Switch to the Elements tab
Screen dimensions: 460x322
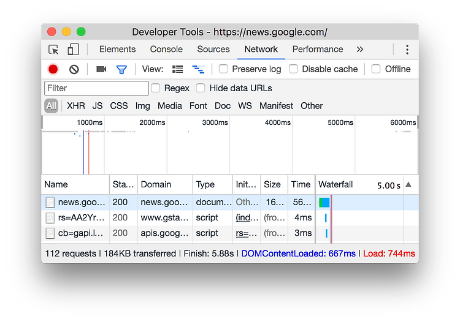117,49
